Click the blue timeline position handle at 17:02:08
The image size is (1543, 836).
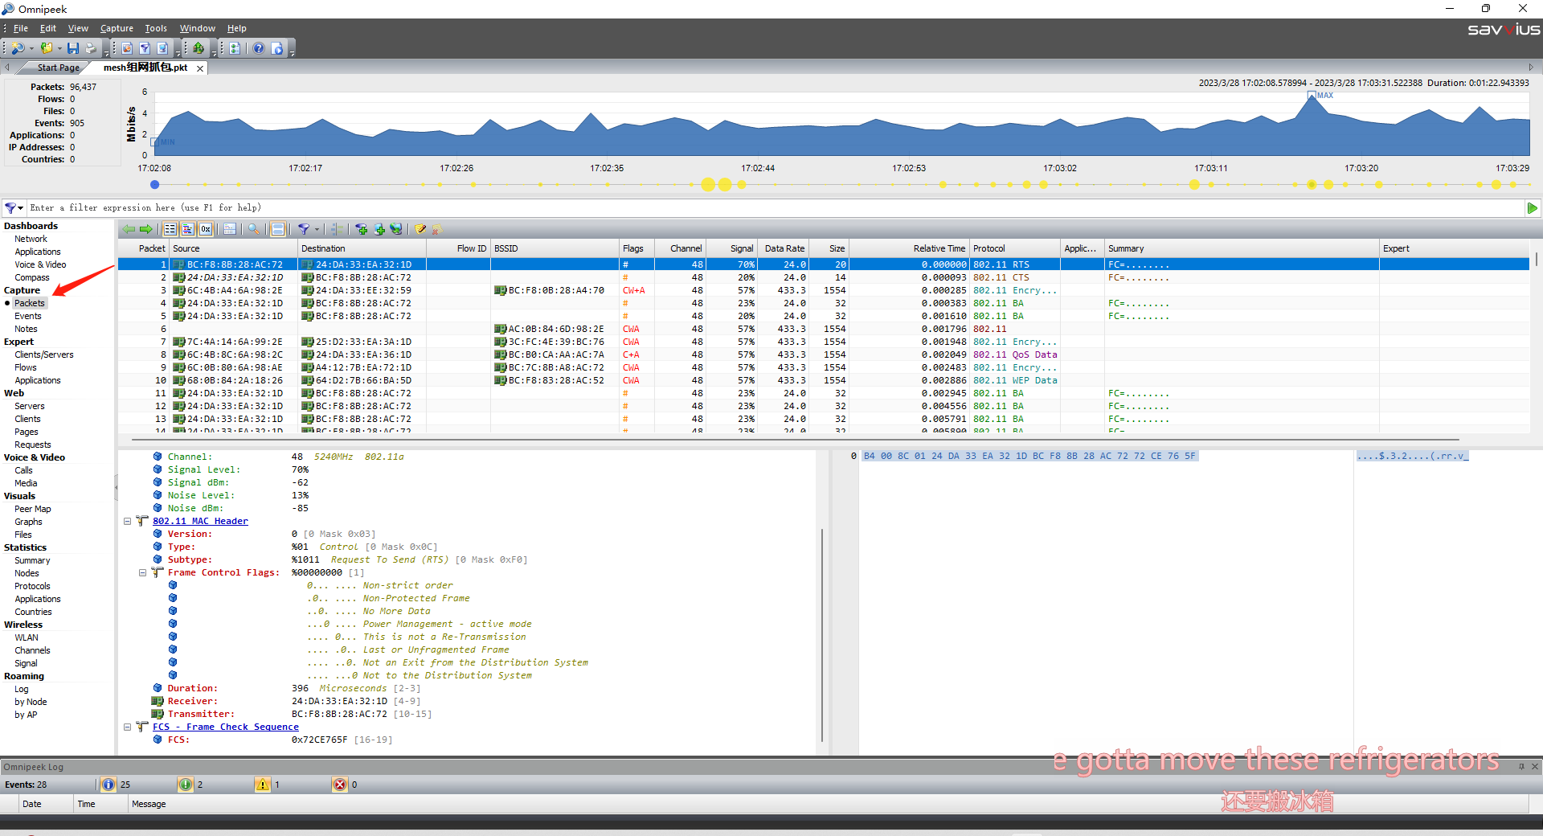tap(154, 184)
